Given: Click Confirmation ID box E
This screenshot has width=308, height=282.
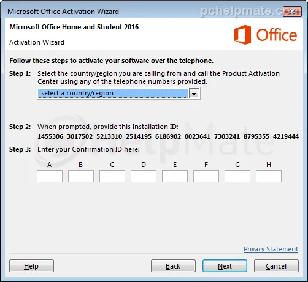Looking at the screenshot, I should pyautogui.click(x=175, y=176).
